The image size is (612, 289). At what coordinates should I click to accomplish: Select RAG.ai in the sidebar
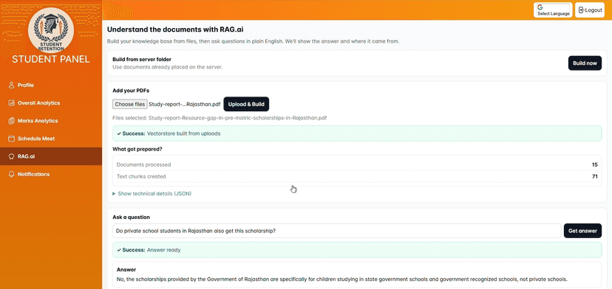click(51, 156)
